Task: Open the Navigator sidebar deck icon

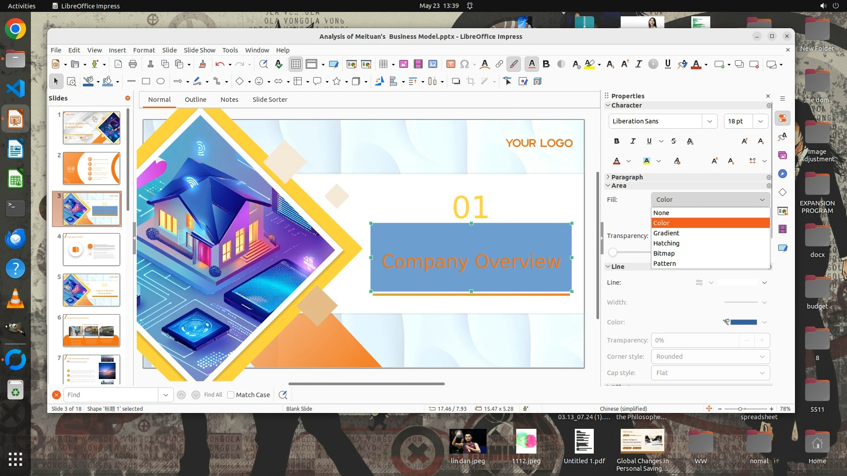Action: pos(783,174)
